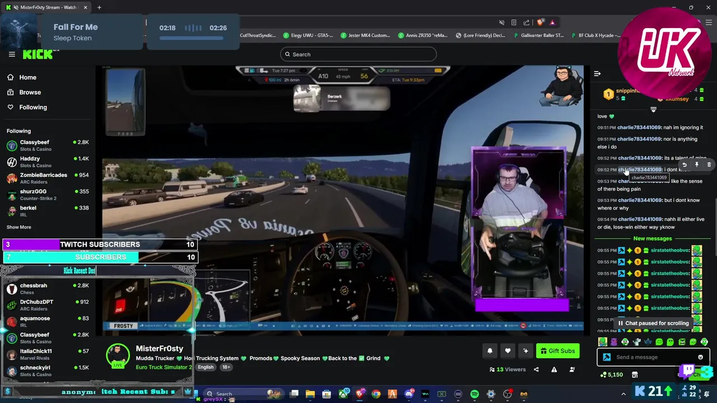Open the channel points store icon
This screenshot has width=717, height=403.
click(635, 374)
